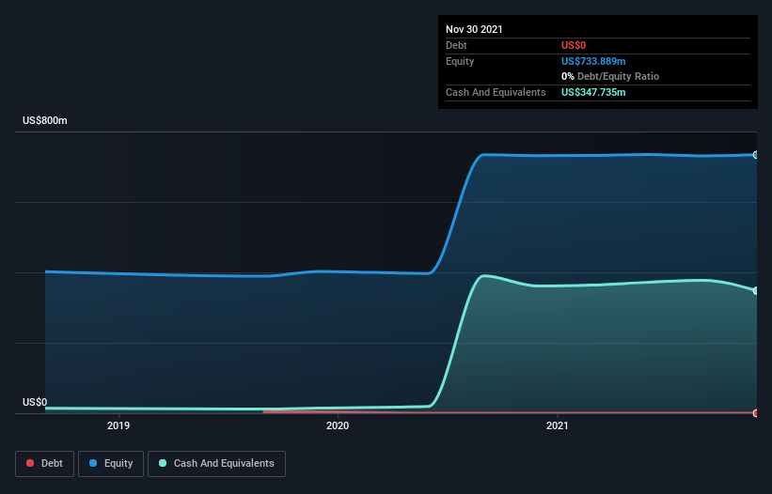Click the Equity row label in the tooltip
The image size is (772, 494).
tap(460, 61)
